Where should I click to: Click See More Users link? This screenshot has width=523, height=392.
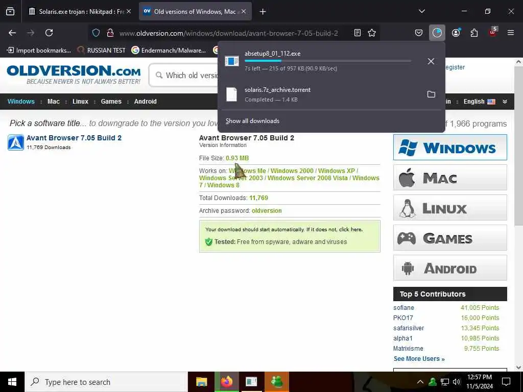click(x=419, y=359)
